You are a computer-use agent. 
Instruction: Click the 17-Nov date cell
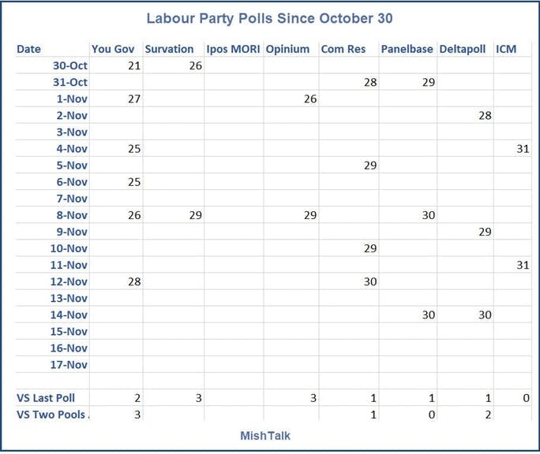coord(69,365)
